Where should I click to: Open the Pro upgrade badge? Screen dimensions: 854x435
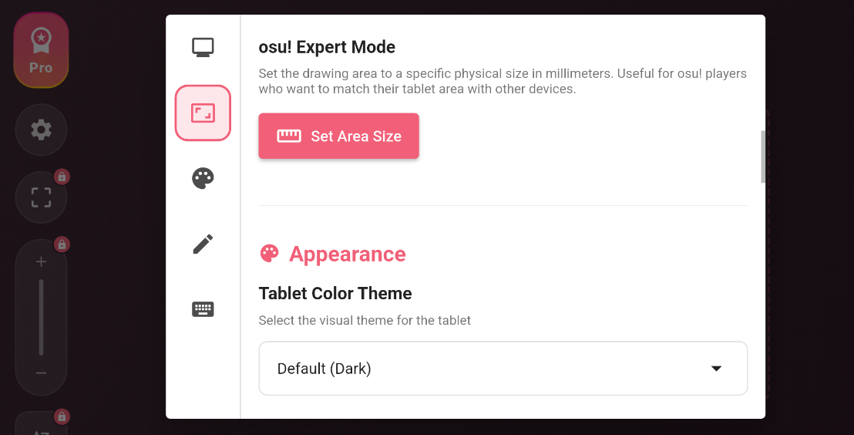[41, 50]
